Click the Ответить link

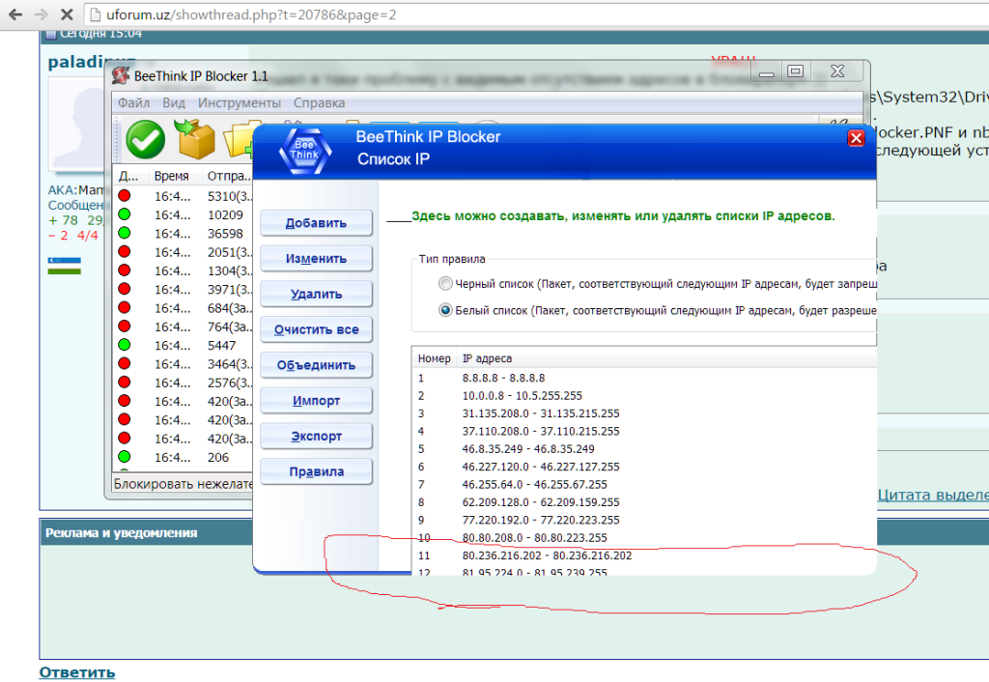click(x=76, y=672)
